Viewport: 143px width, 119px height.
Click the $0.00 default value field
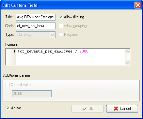[32, 94]
